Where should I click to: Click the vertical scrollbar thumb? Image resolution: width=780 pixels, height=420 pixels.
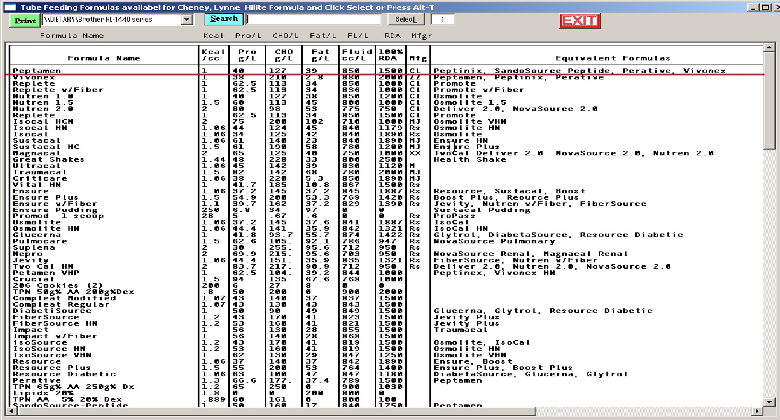769,101
